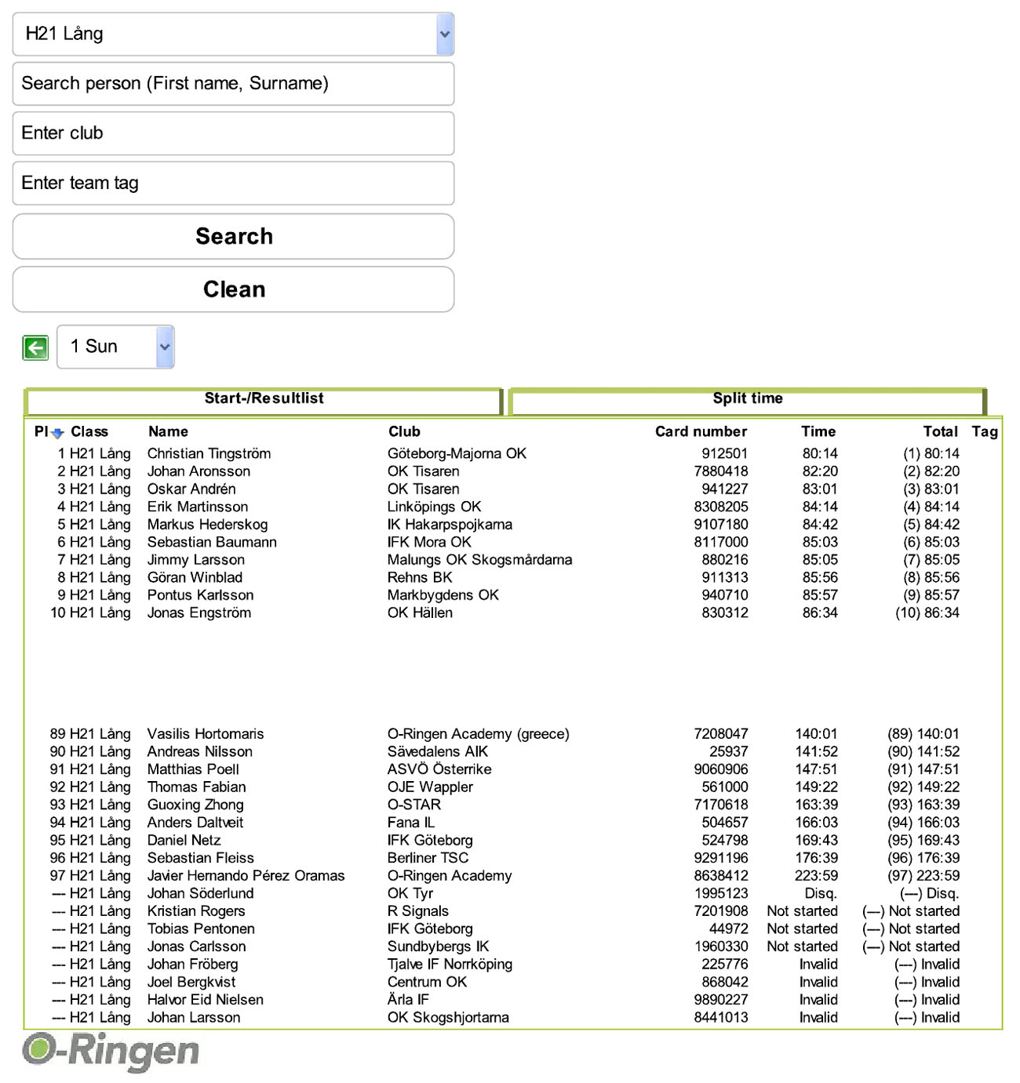Select Sebastian Fleiss in the result list

tap(200, 858)
